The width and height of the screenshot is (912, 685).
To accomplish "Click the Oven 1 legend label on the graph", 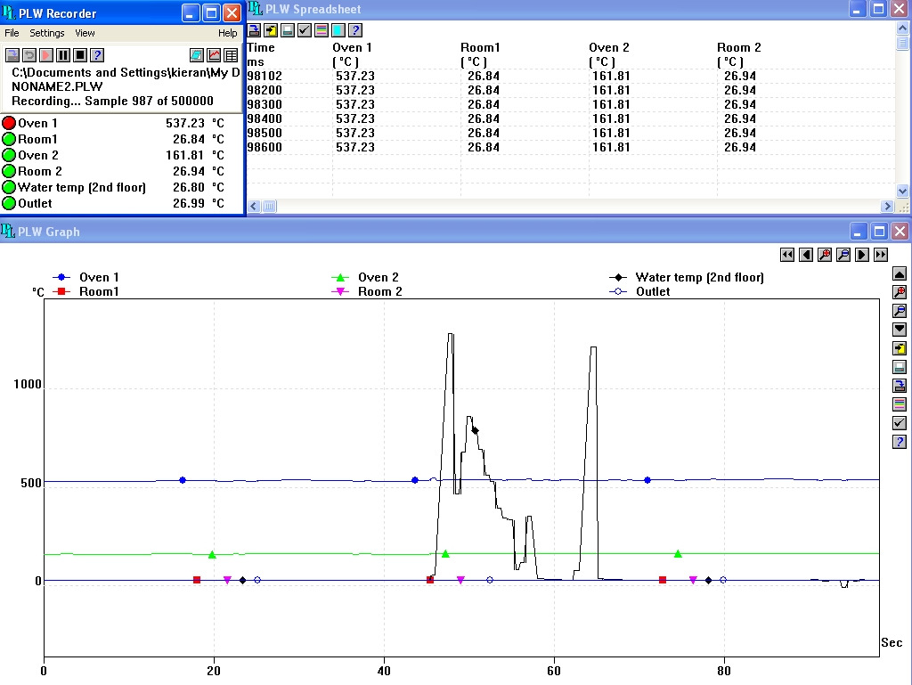I will (99, 277).
